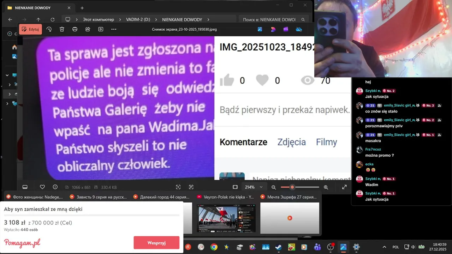Open Steam from the taskbar
Screen dimensions: 452x254
[x=279, y=247]
